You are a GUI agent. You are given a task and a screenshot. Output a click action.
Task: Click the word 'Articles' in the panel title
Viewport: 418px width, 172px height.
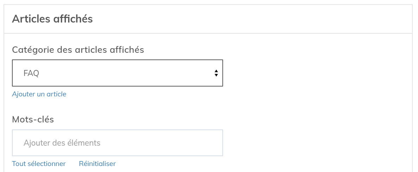[31, 19]
